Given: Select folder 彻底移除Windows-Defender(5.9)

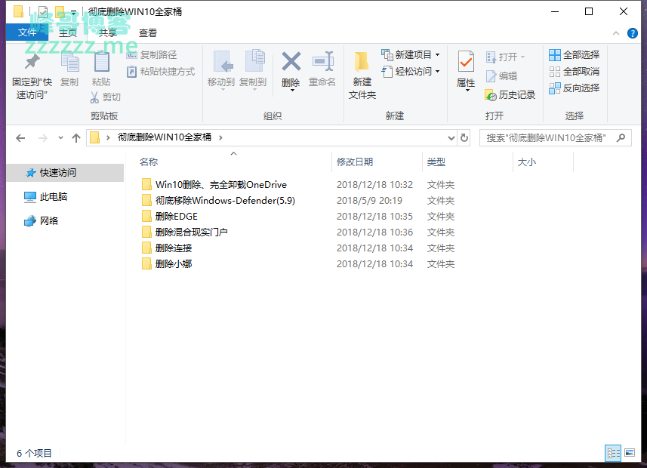Looking at the screenshot, I should (x=218, y=201).
